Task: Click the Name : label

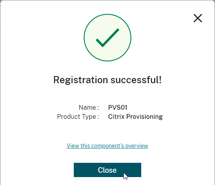Action: (x=89, y=107)
